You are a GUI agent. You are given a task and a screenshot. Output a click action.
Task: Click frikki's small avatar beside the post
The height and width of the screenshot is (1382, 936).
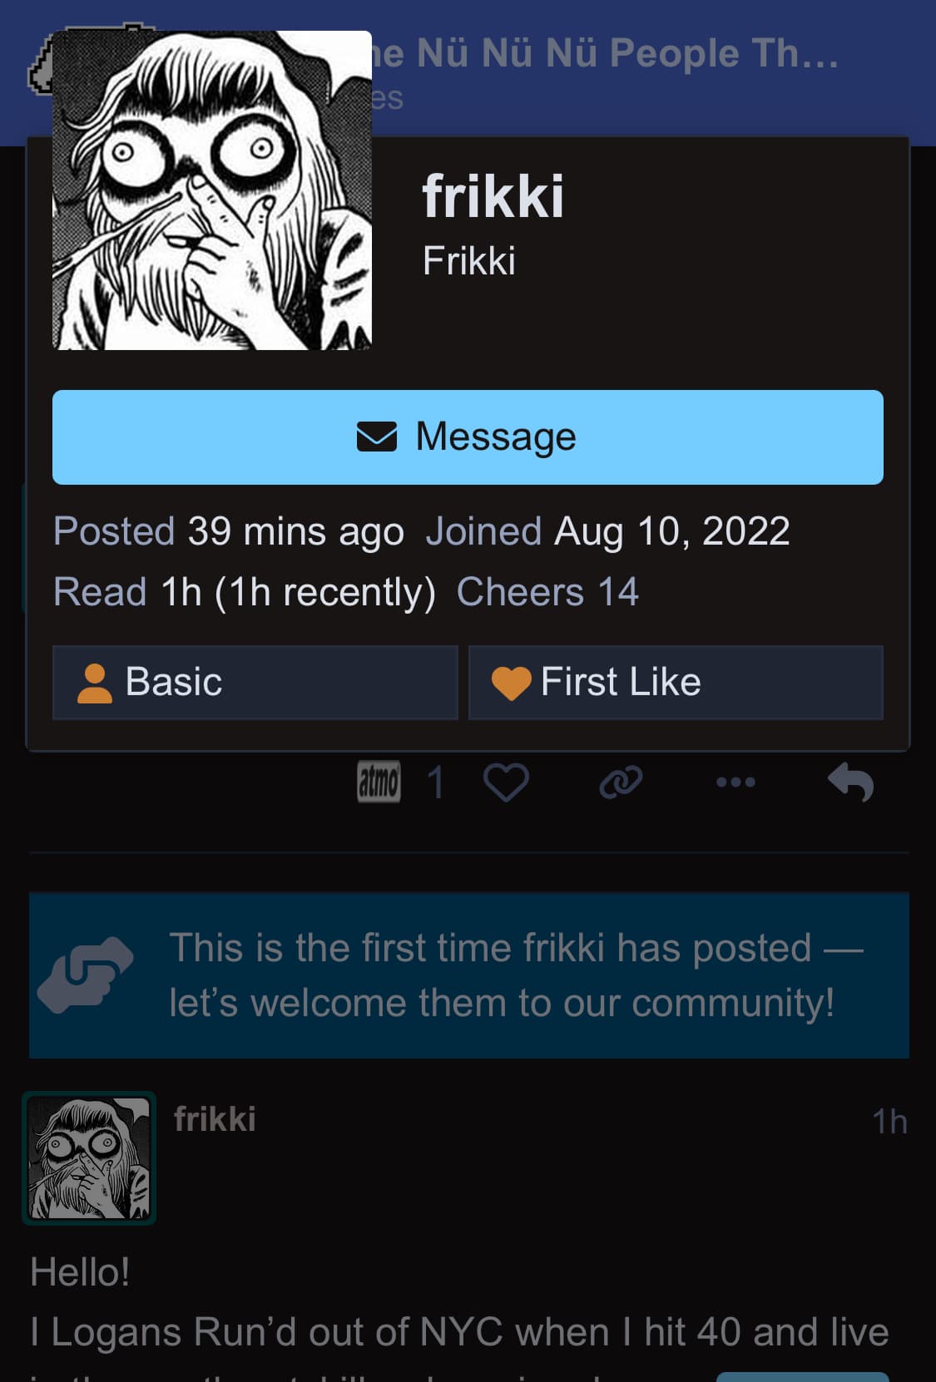89,1158
